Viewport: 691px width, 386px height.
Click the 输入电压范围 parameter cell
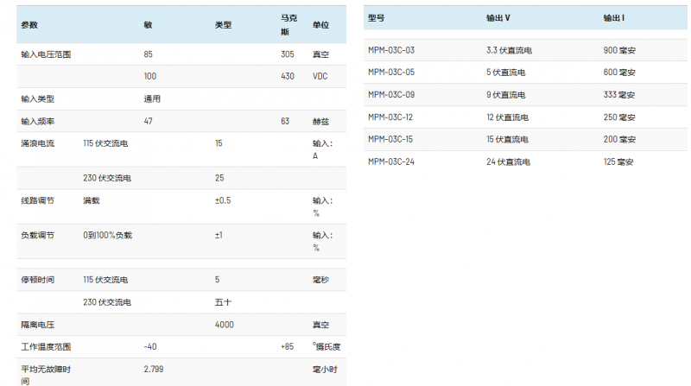46,54
